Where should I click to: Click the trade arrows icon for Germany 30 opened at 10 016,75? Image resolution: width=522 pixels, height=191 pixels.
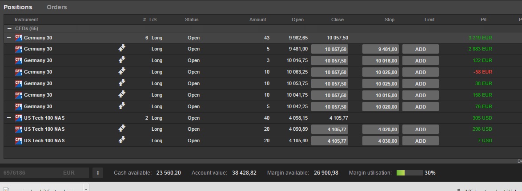click(x=122, y=60)
